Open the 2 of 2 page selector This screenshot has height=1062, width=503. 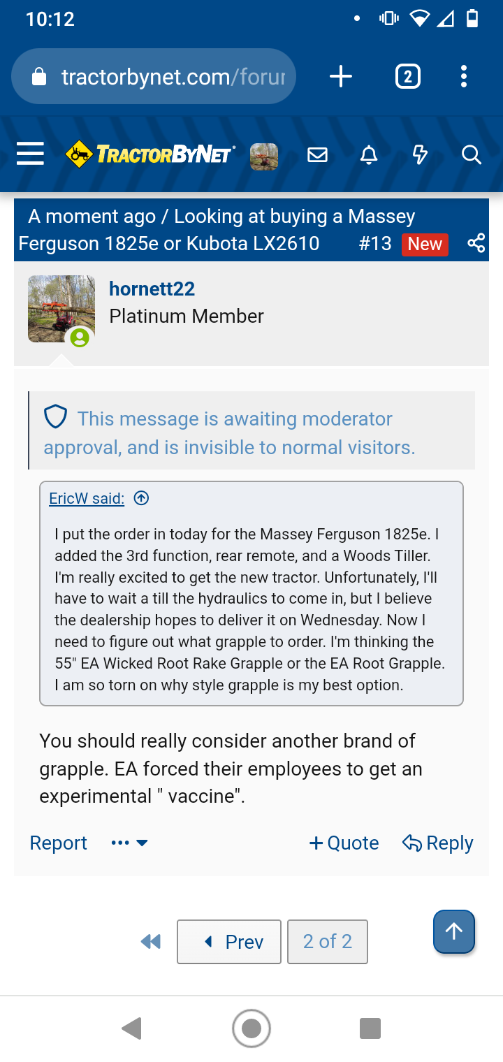click(x=328, y=942)
